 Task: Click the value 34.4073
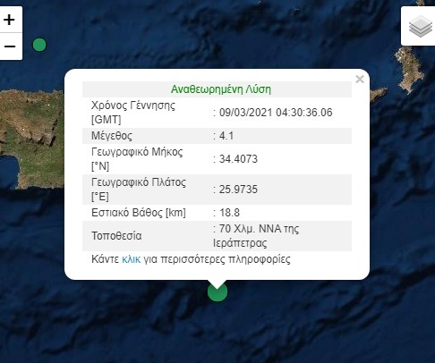238,159
